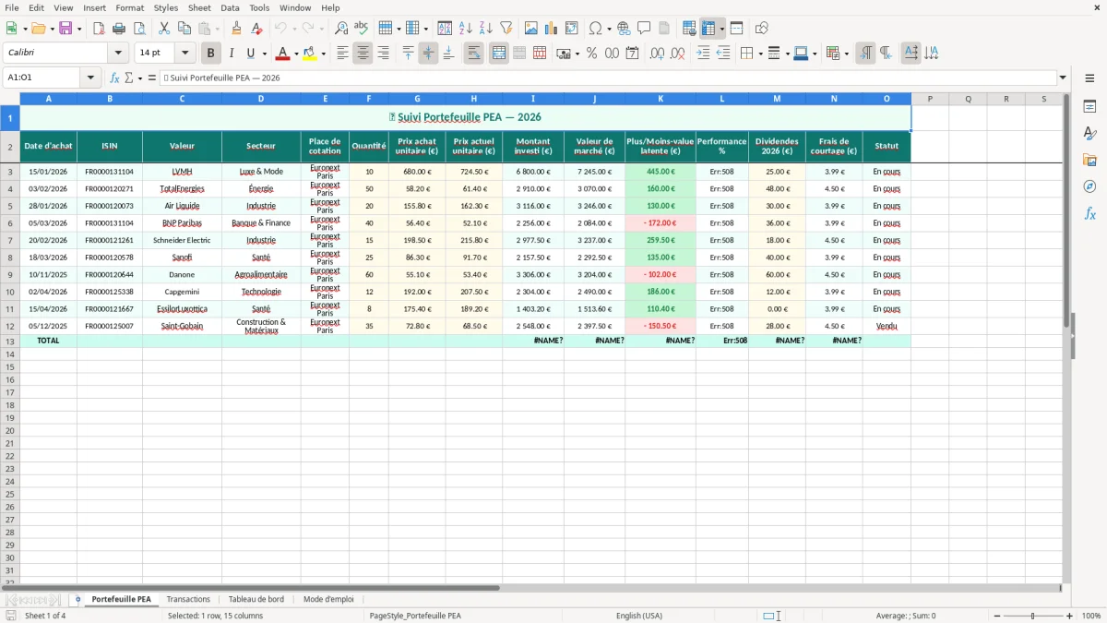Open Font Size dropdown (14 pt)
Screen dimensions: 1107x623
coord(184,54)
